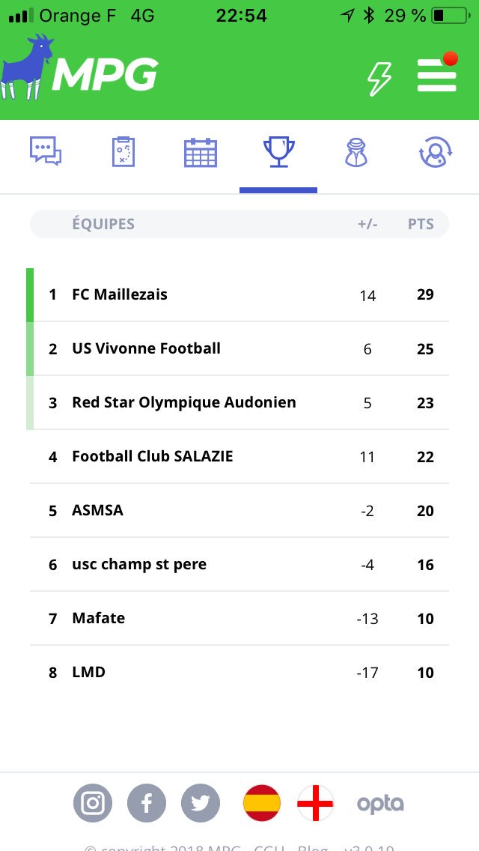Screen dimensions: 479x851
Task: Open the tactics clipboard tab icon
Action: point(123,151)
